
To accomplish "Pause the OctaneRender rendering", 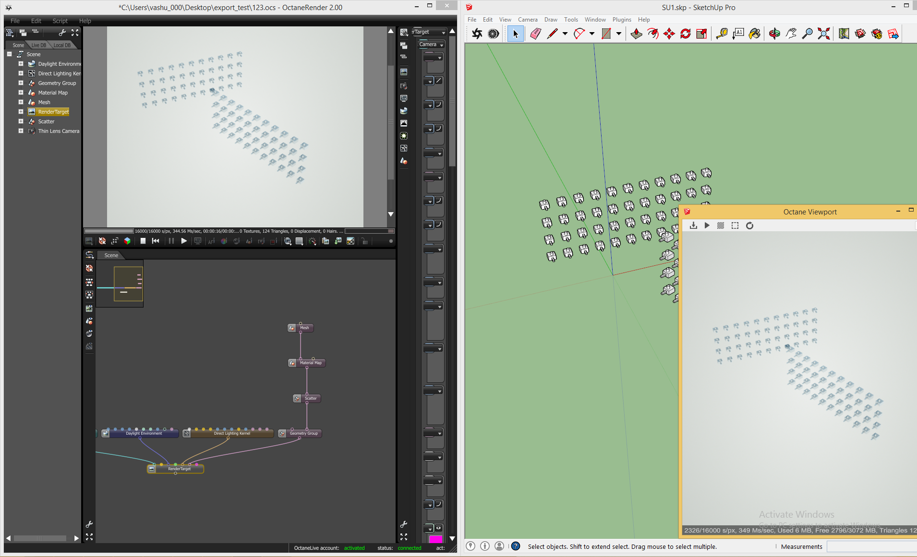I will [x=171, y=241].
